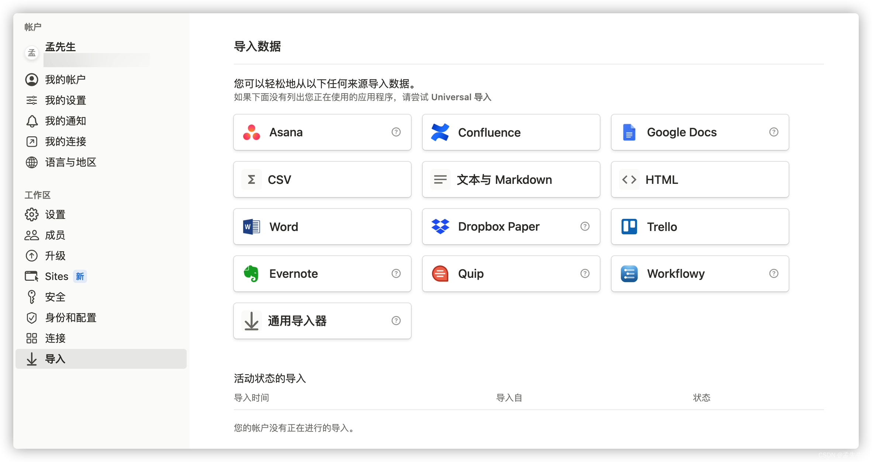872x462 pixels.
Task: Click the shield icon for 身份和配置
Action: click(x=32, y=318)
